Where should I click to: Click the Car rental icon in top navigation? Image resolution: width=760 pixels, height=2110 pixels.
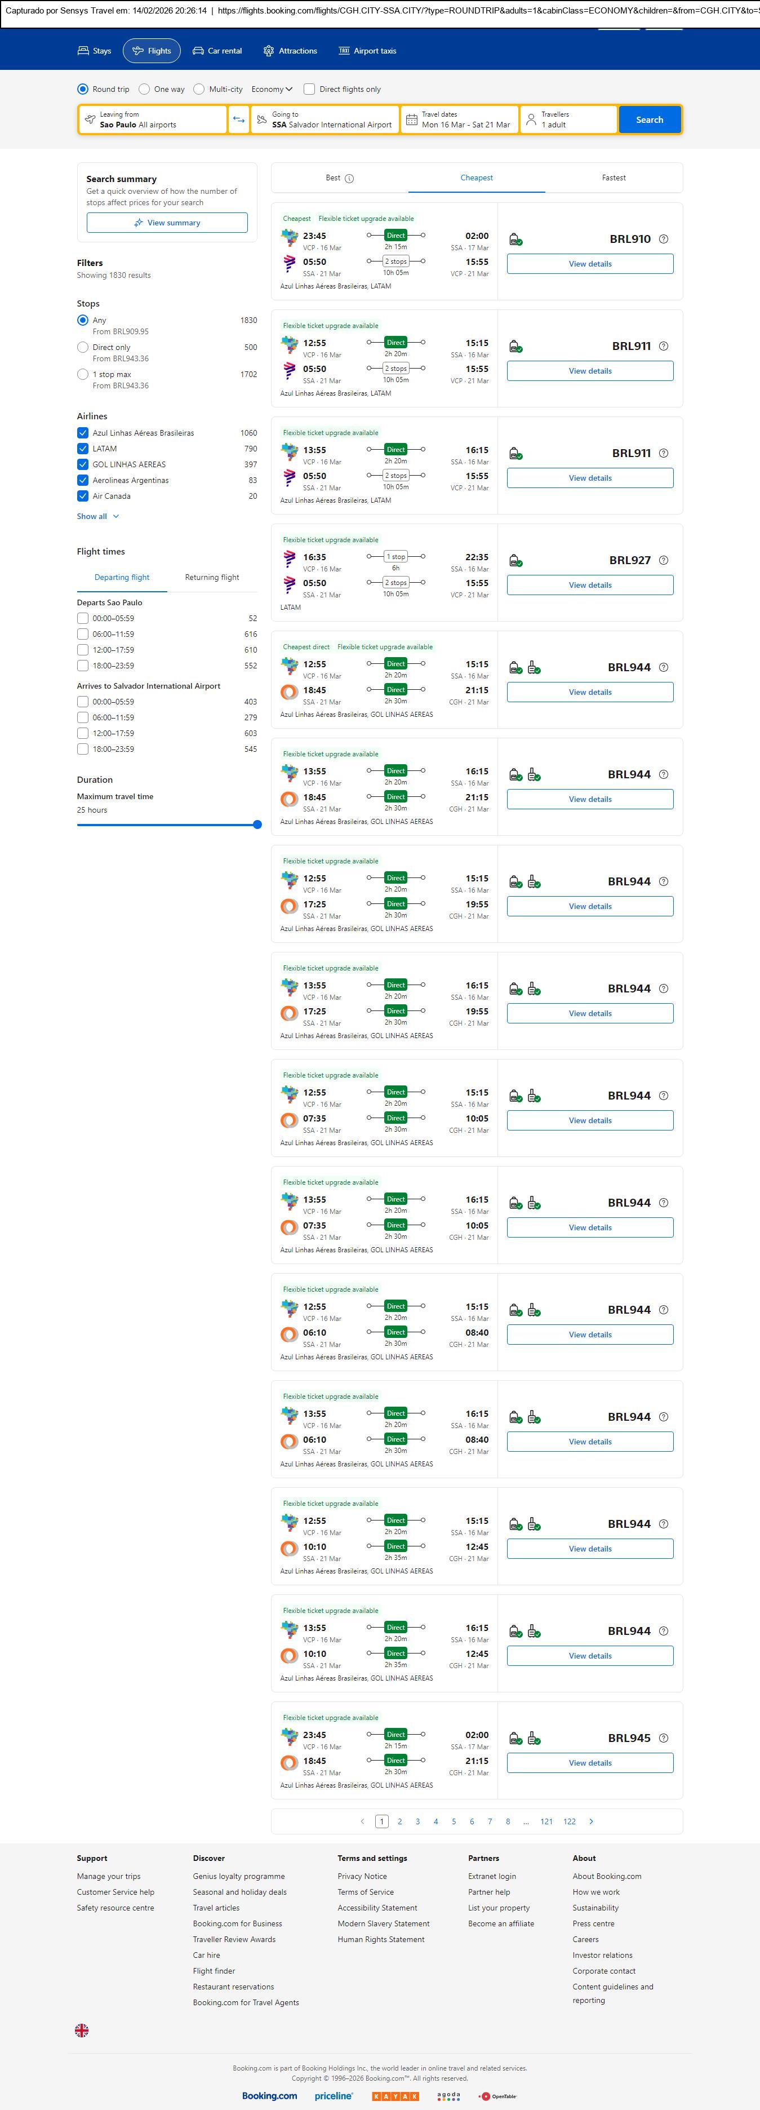(198, 51)
